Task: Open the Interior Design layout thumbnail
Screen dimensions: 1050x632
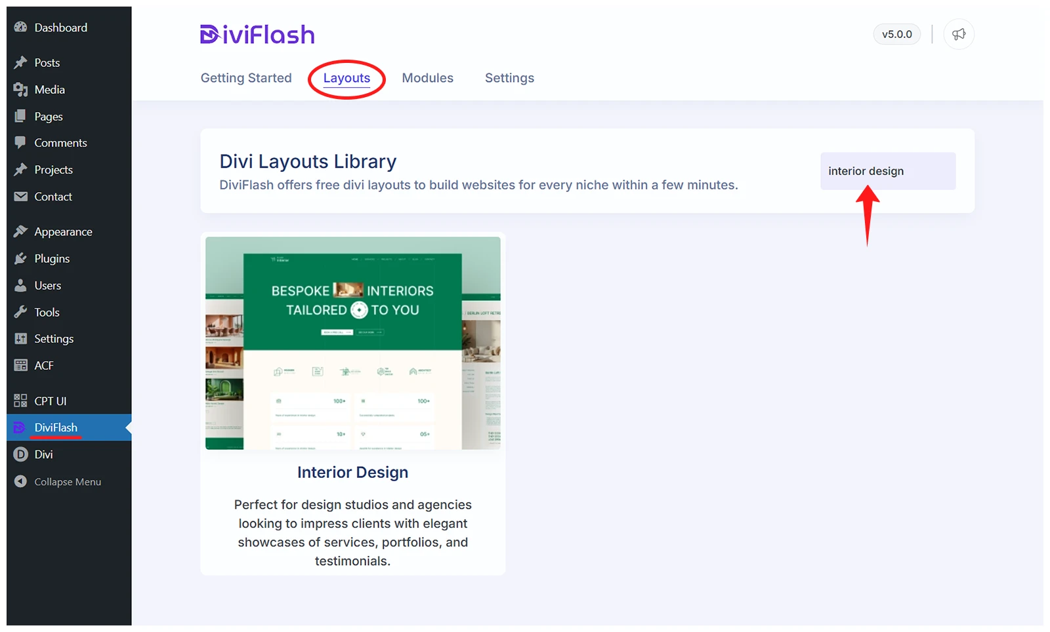Action: coord(353,343)
